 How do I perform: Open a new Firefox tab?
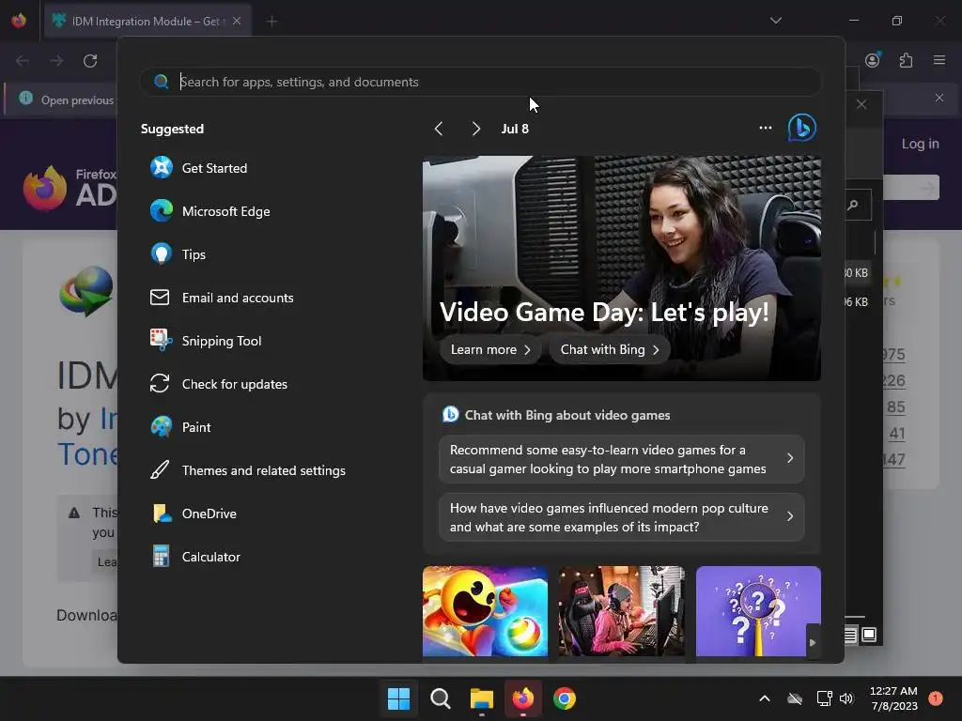point(272,22)
